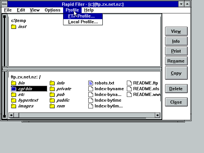Click the Info button

coord(176,41)
